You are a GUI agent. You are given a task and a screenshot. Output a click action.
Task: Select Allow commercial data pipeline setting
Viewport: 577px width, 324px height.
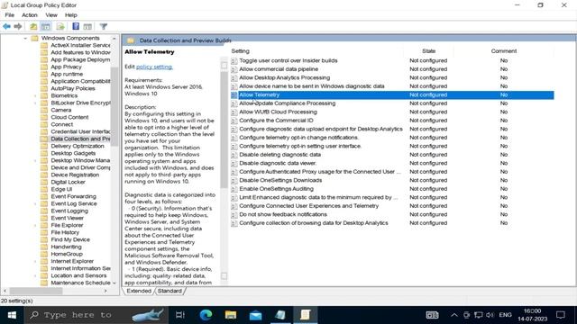pos(279,69)
